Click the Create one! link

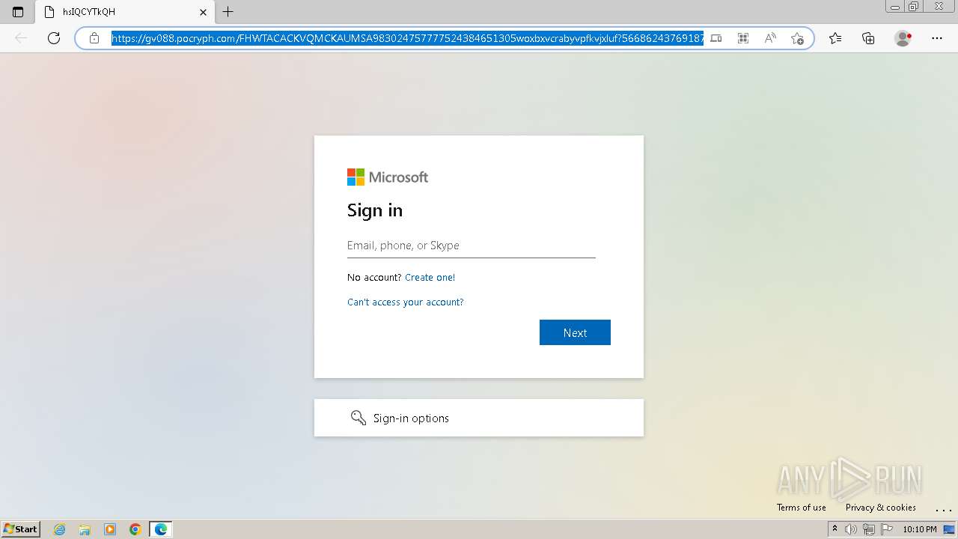coord(430,278)
